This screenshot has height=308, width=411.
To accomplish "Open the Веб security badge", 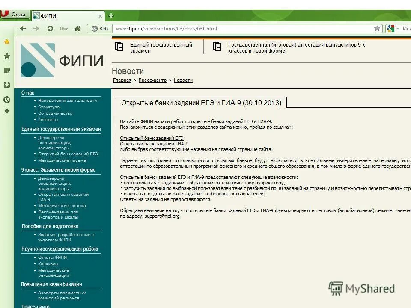I will [x=100, y=29].
